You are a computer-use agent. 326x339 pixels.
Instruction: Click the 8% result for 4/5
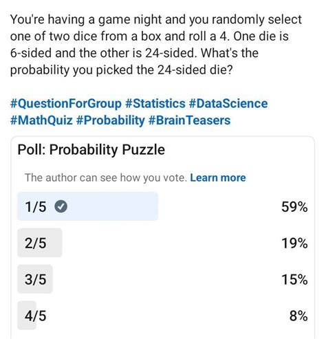click(298, 316)
